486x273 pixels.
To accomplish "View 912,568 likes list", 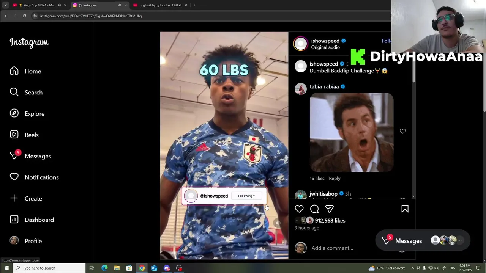I will coord(330,221).
